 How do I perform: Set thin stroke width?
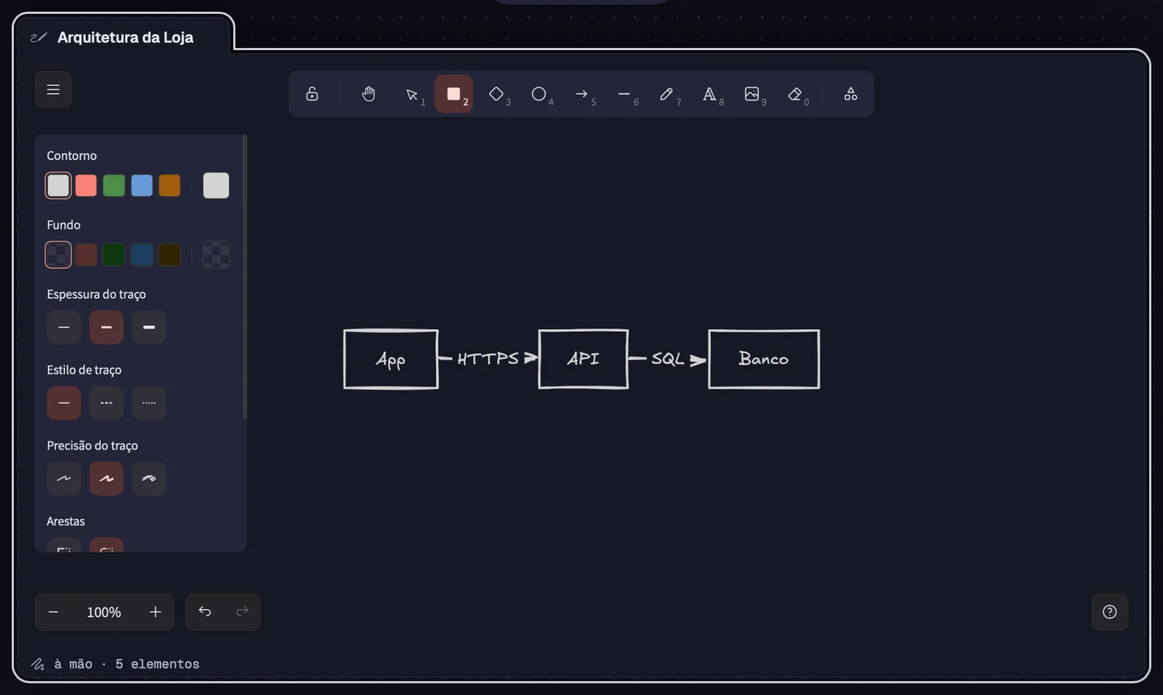click(x=64, y=327)
